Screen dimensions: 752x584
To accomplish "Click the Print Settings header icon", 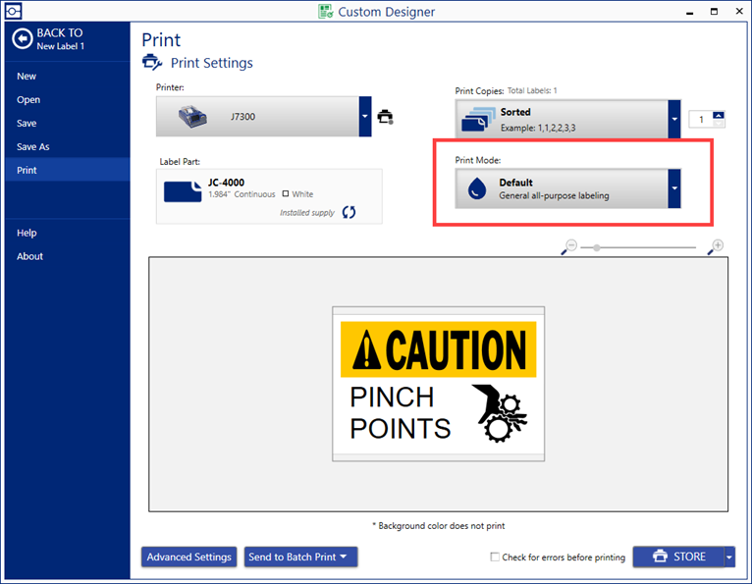I will tap(152, 63).
